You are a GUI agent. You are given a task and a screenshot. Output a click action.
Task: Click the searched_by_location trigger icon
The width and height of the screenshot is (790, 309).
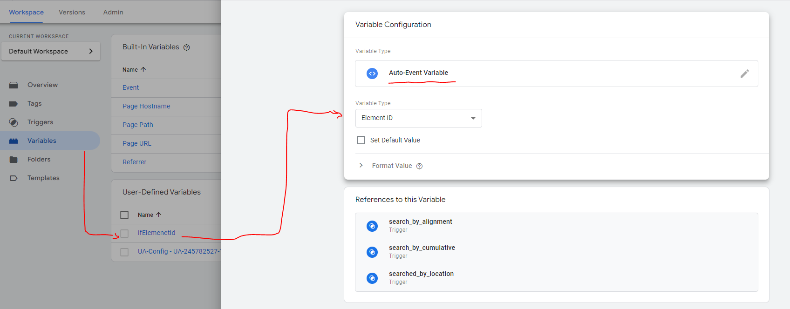[x=372, y=278]
